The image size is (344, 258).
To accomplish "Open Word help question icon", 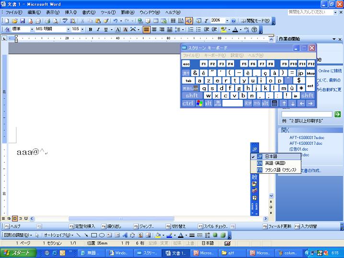I will coord(234,21).
